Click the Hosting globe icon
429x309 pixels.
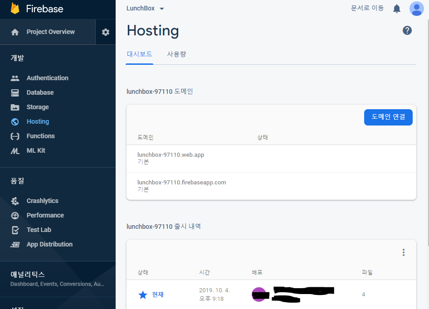coord(15,122)
